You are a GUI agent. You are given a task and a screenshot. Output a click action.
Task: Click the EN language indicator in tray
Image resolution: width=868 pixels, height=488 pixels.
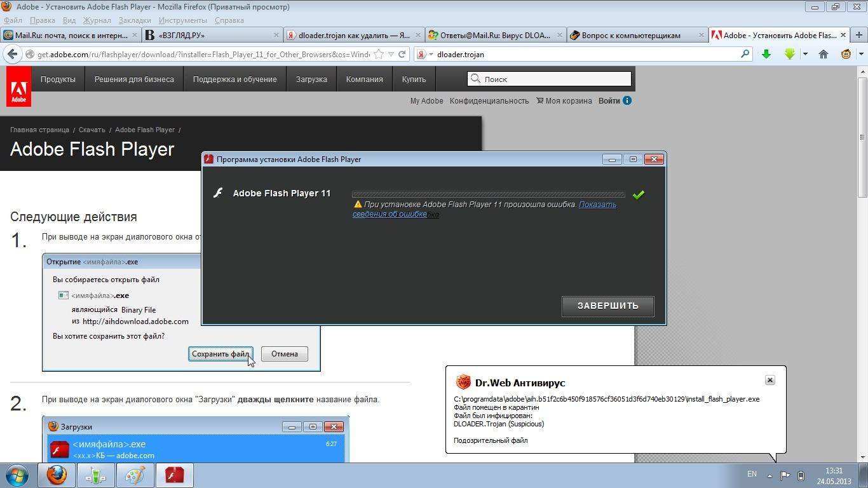752,474
